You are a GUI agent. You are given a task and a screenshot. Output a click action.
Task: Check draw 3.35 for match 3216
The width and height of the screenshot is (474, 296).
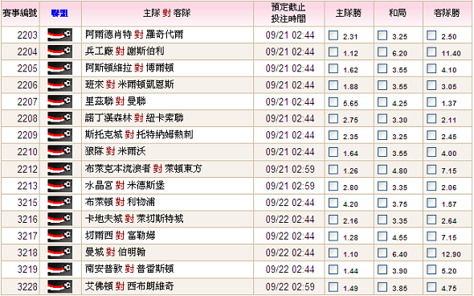(x=382, y=220)
